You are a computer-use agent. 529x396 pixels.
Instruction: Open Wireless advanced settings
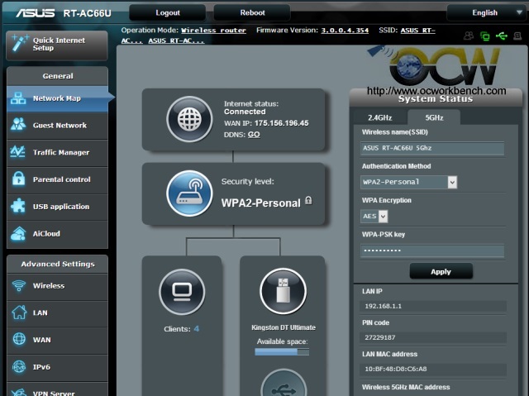click(57, 286)
